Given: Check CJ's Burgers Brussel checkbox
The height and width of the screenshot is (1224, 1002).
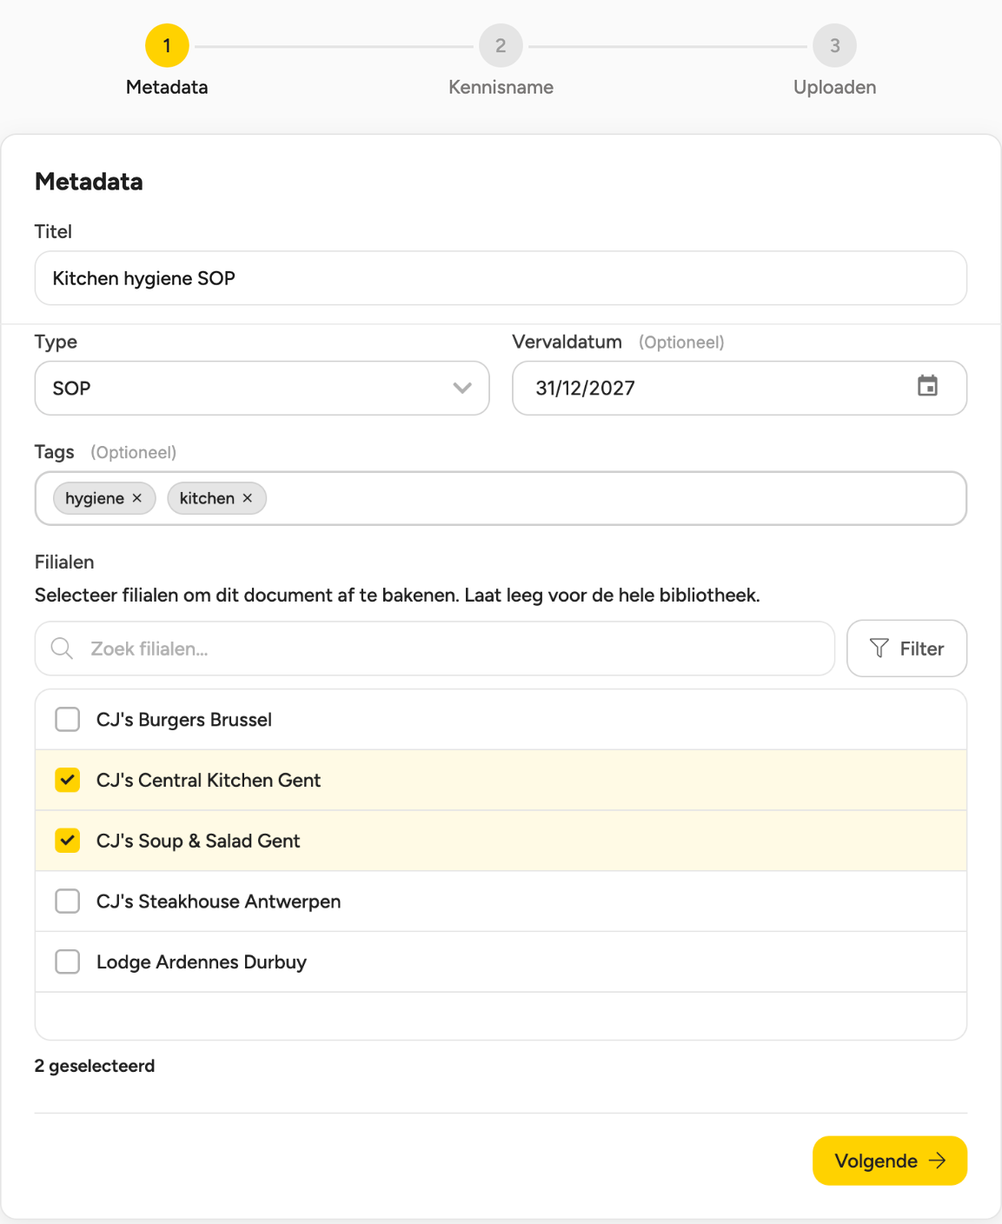Looking at the screenshot, I should coord(67,720).
